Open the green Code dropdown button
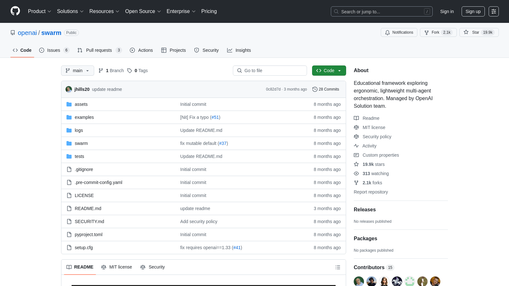The width and height of the screenshot is (509, 286). click(x=329, y=71)
